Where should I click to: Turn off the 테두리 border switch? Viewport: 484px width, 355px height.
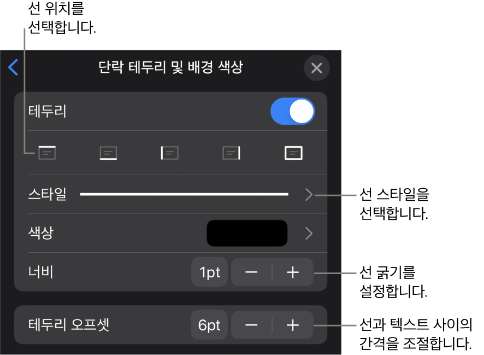293,111
